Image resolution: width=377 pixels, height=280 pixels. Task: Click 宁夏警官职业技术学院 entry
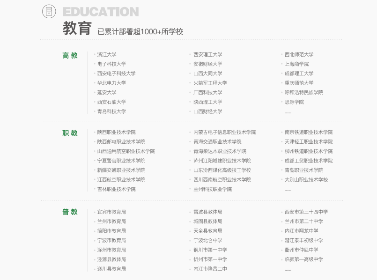coord(121,161)
